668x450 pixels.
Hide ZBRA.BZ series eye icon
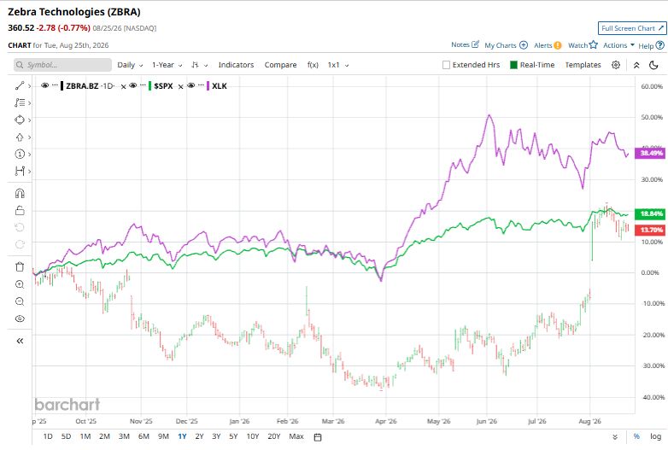(44, 85)
